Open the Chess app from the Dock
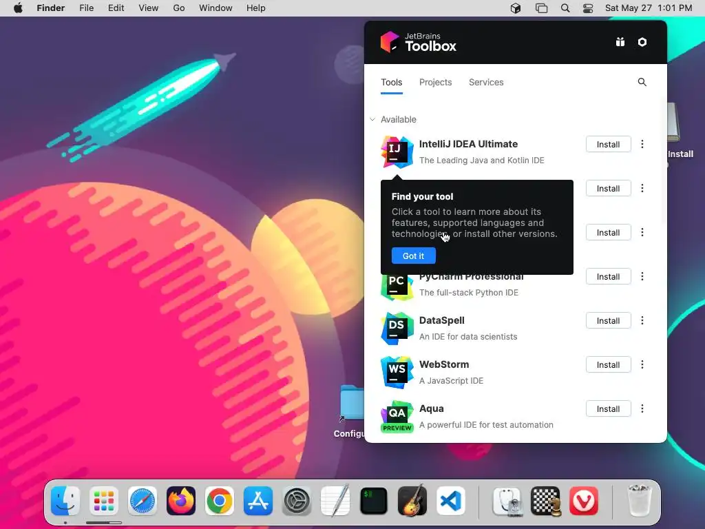This screenshot has height=529, width=705. 545,501
